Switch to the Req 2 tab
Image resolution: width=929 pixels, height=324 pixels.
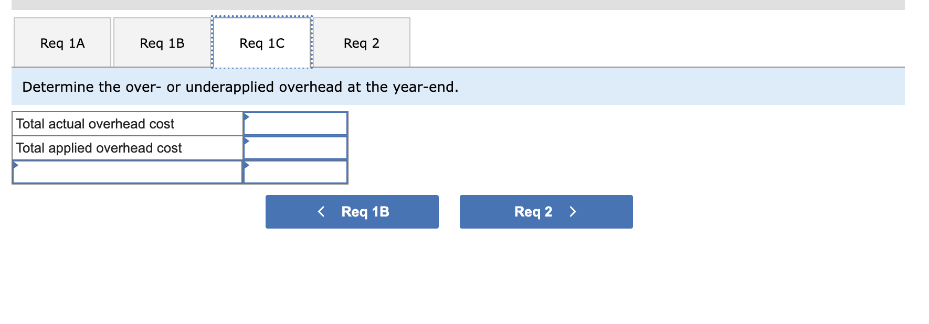click(x=362, y=43)
